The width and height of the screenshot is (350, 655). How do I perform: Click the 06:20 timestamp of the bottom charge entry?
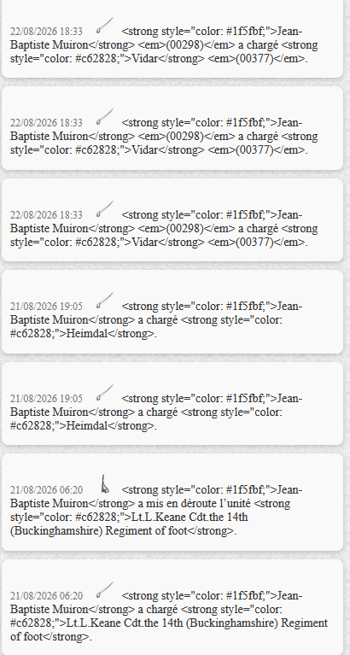point(46,595)
